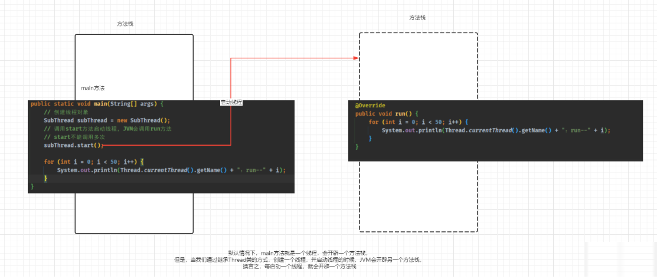Click the "// 创建线程对象" code comment
657x279 pixels.
pyautogui.click(x=66, y=112)
